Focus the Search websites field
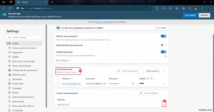Screen dimensions: 214x112 point(152,93)
